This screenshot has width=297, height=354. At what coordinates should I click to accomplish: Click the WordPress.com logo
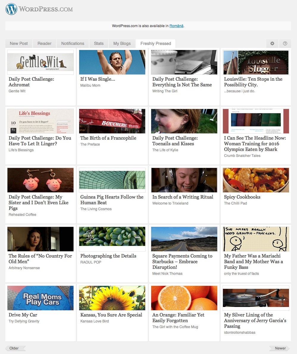point(39,9)
